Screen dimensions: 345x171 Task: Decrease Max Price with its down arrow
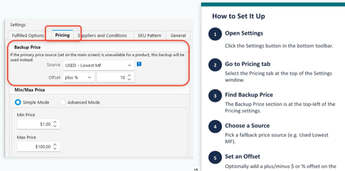(55, 148)
